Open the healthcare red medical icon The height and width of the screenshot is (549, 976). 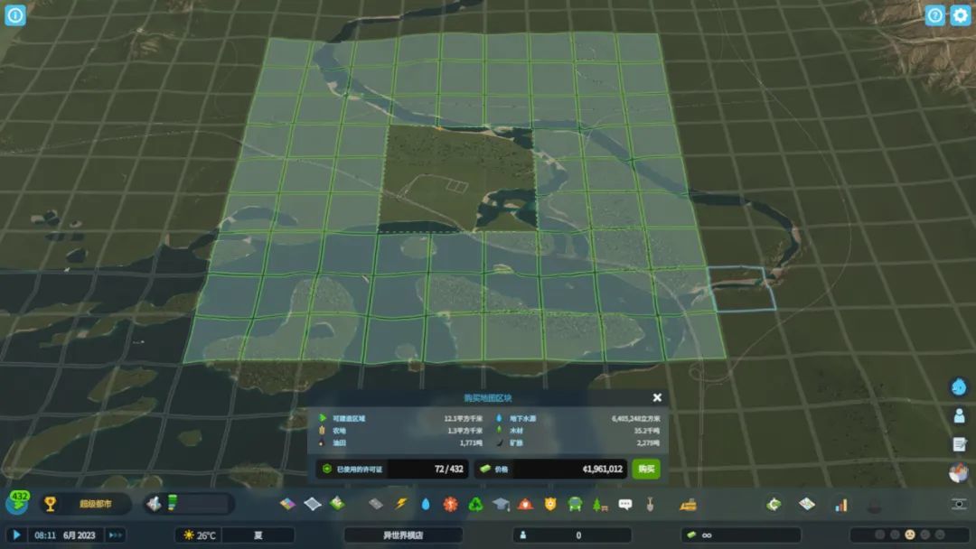(x=450, y=504)
